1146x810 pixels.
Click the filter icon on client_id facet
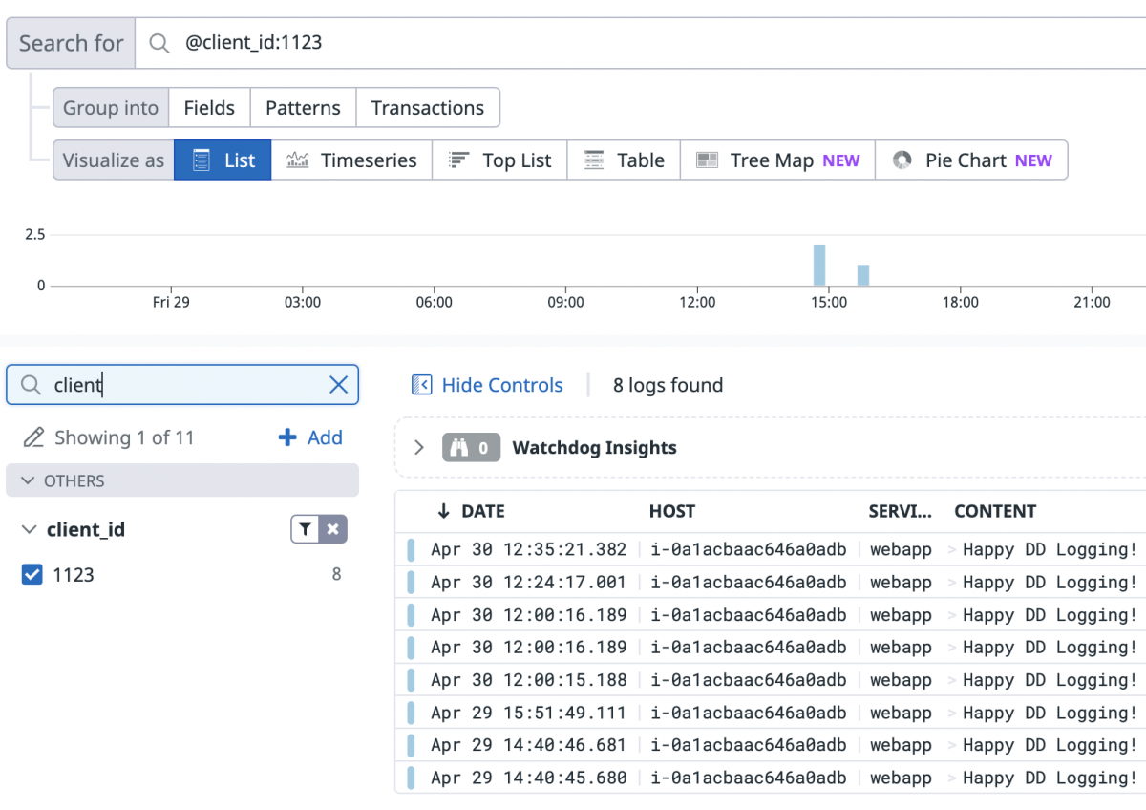coord(306,528)
